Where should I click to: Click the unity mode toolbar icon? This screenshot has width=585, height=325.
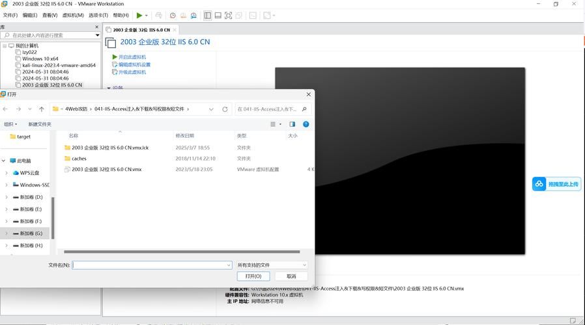click(239, 15)
